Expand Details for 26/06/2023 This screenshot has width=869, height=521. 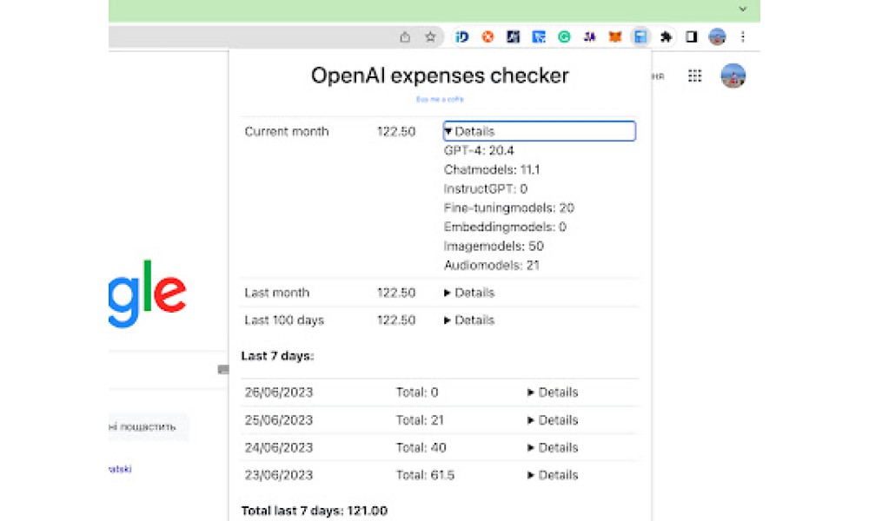(x=553, y=392)
